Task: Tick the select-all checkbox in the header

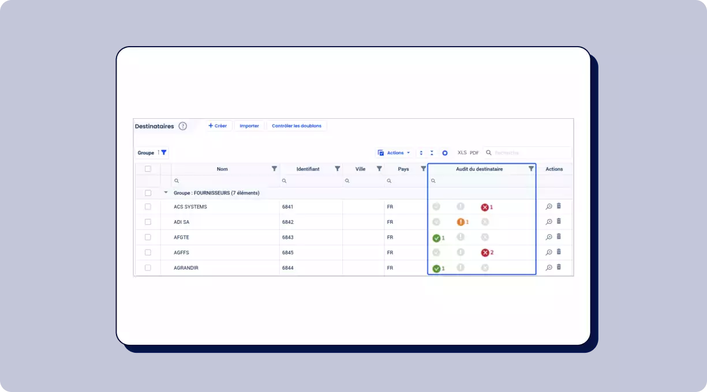Action: pos(148,169)
